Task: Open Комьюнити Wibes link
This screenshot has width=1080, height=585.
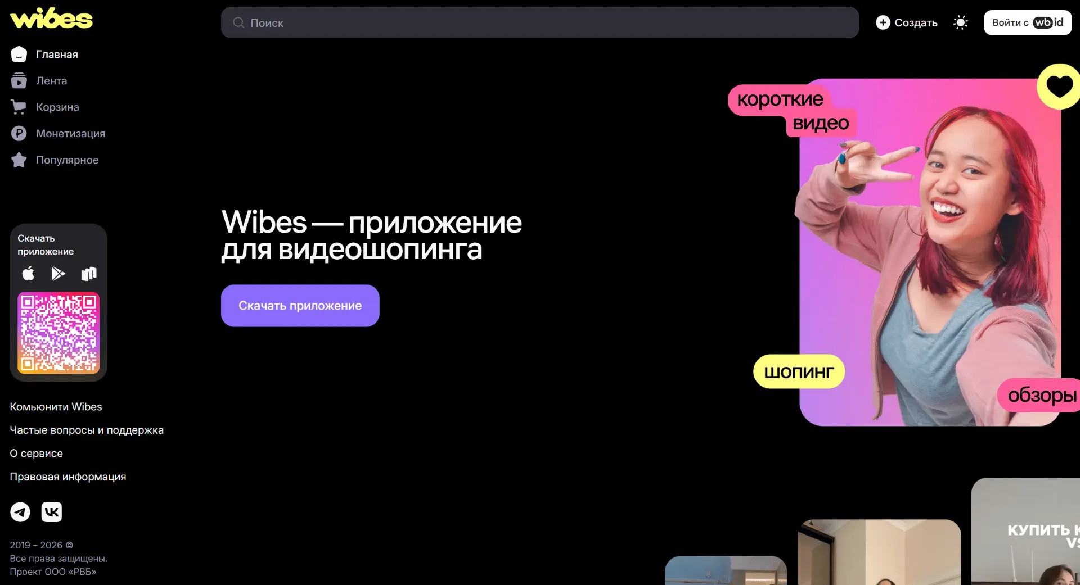Action: tap(56, 406)
